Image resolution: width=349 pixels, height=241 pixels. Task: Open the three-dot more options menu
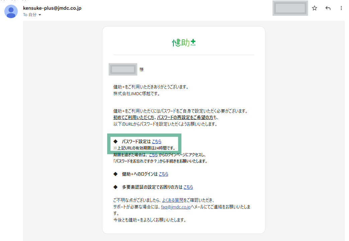(341, 8)
